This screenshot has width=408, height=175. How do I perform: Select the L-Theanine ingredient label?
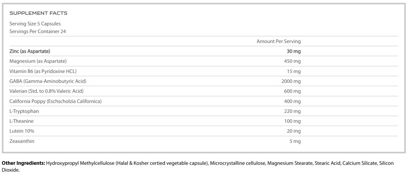pyautogui.click(x=21, y=121)
